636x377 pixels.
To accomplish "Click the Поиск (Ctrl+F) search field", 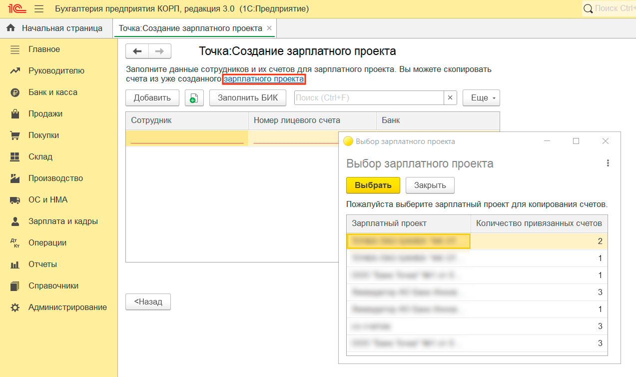I will click(x=369, y=98).
